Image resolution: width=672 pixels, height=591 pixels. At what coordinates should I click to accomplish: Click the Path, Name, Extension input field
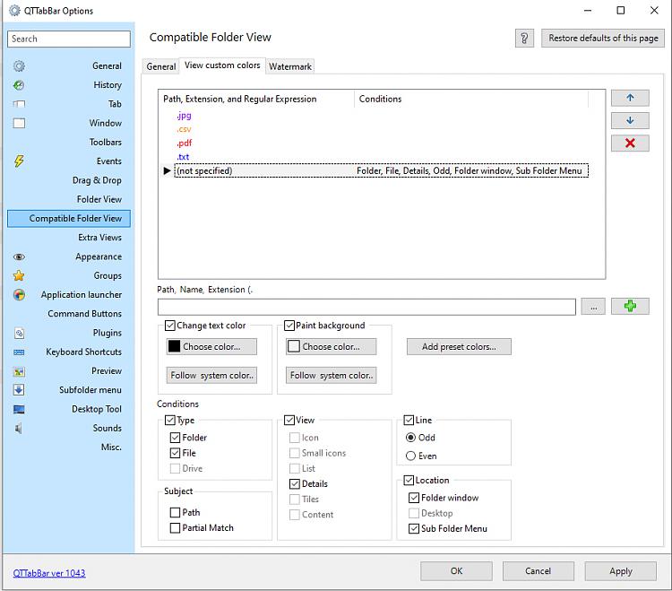366,307
